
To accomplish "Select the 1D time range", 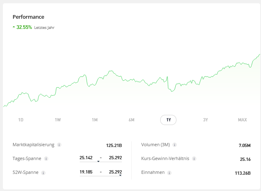I will [21, 120].
